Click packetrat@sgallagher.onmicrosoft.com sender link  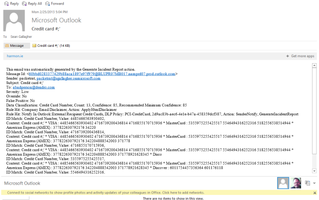click(x=68, y=79)
